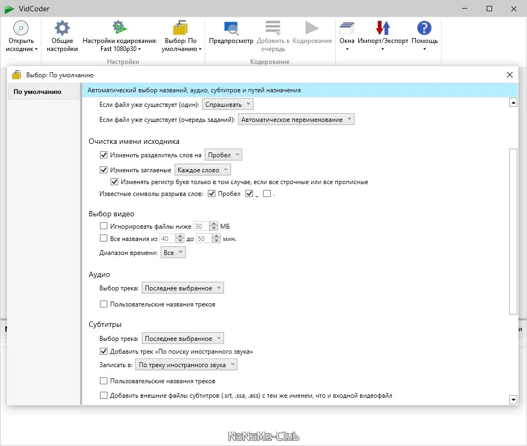527x446 pixels.
Task: Expand the Открыть исходник dropdown arrow
Action: tap(37, 49)
